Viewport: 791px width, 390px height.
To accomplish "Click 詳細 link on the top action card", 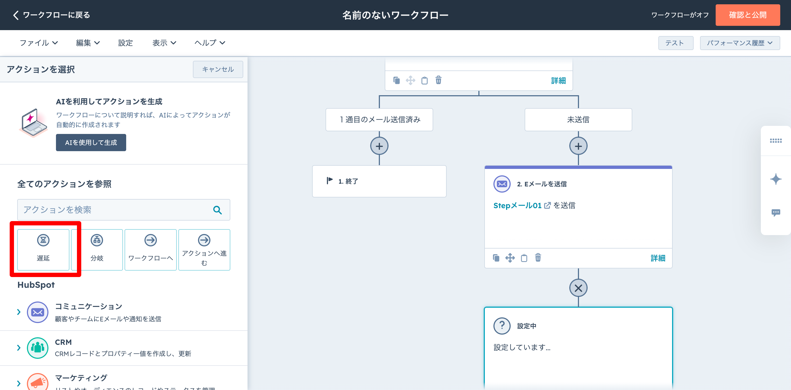I will point(558,81).
